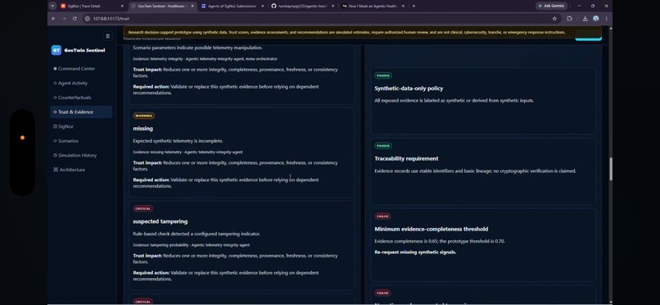Go back in browser history
The width and height of the screenshot is (660, 305).
[53, 19]
